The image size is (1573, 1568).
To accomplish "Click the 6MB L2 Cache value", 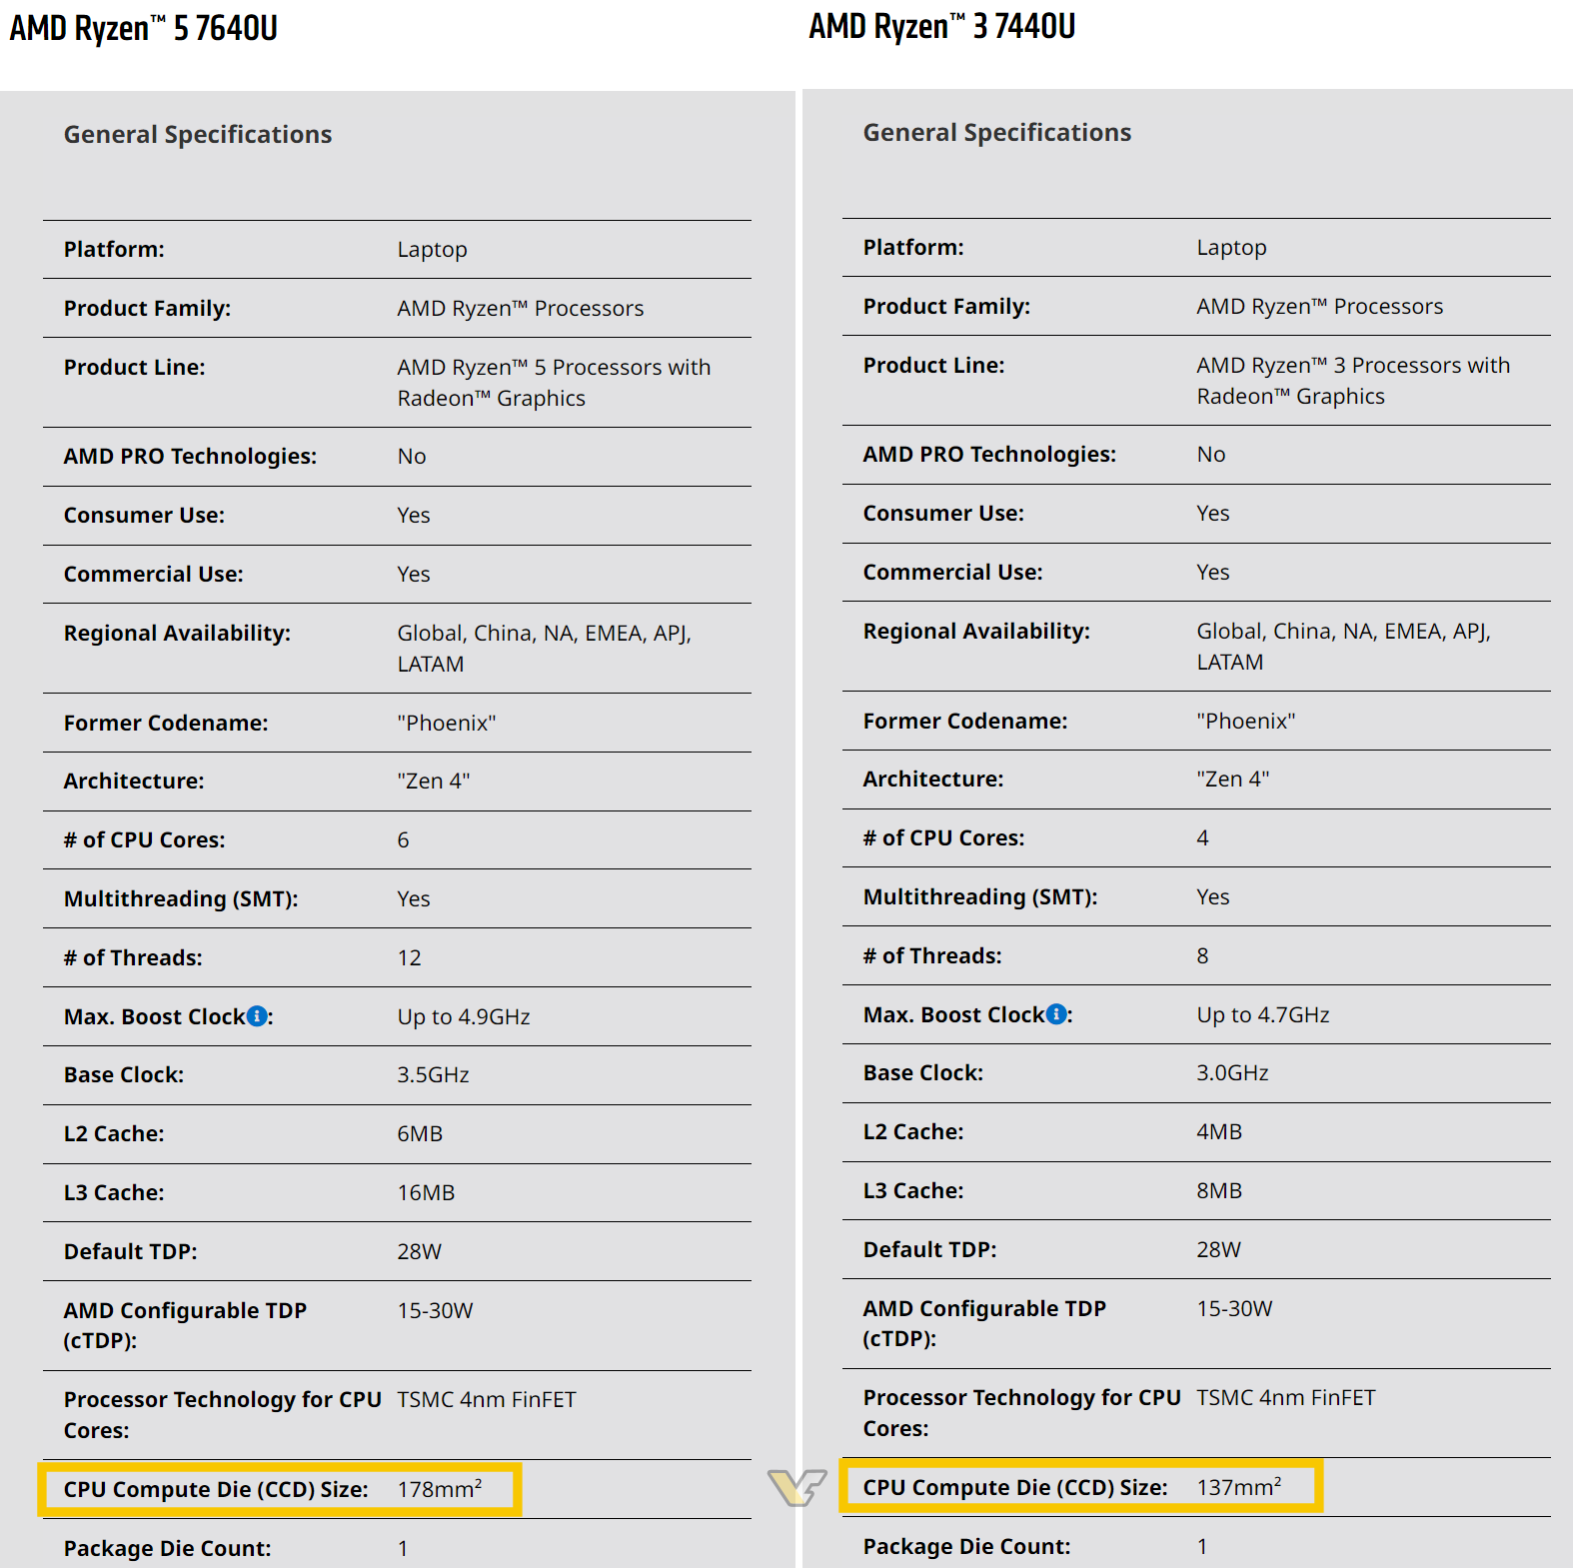I will click(x=420, y=1133).
